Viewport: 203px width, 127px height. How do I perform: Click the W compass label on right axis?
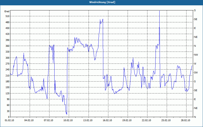click(195, 64)
